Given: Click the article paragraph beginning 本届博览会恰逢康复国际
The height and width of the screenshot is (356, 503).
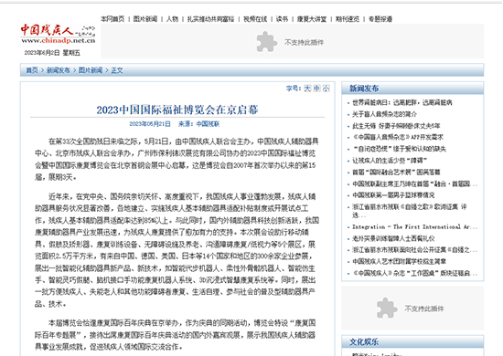Looking at the screenshot, I should 176,335.
